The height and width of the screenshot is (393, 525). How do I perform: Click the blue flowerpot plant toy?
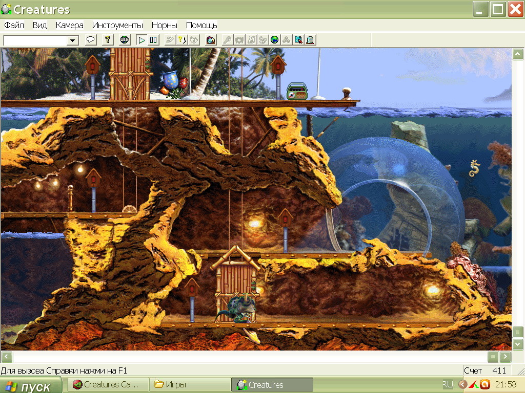(173, 84)
